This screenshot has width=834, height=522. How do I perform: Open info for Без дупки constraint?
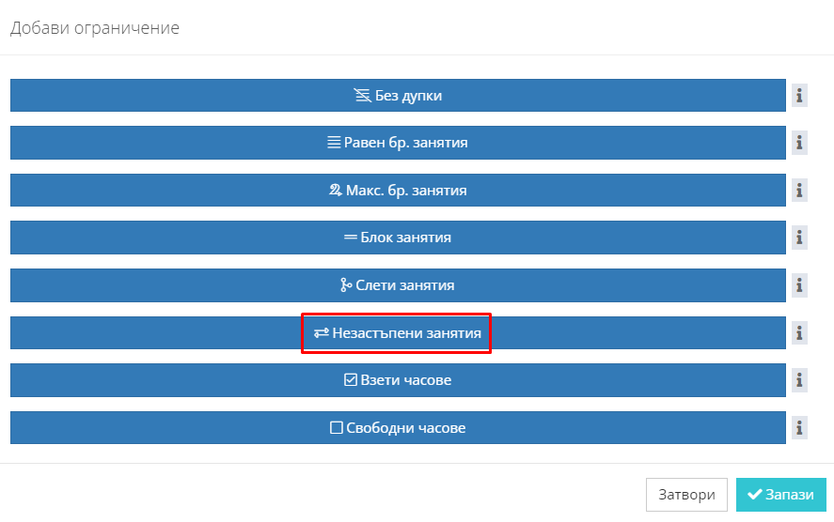pos(799,96)
